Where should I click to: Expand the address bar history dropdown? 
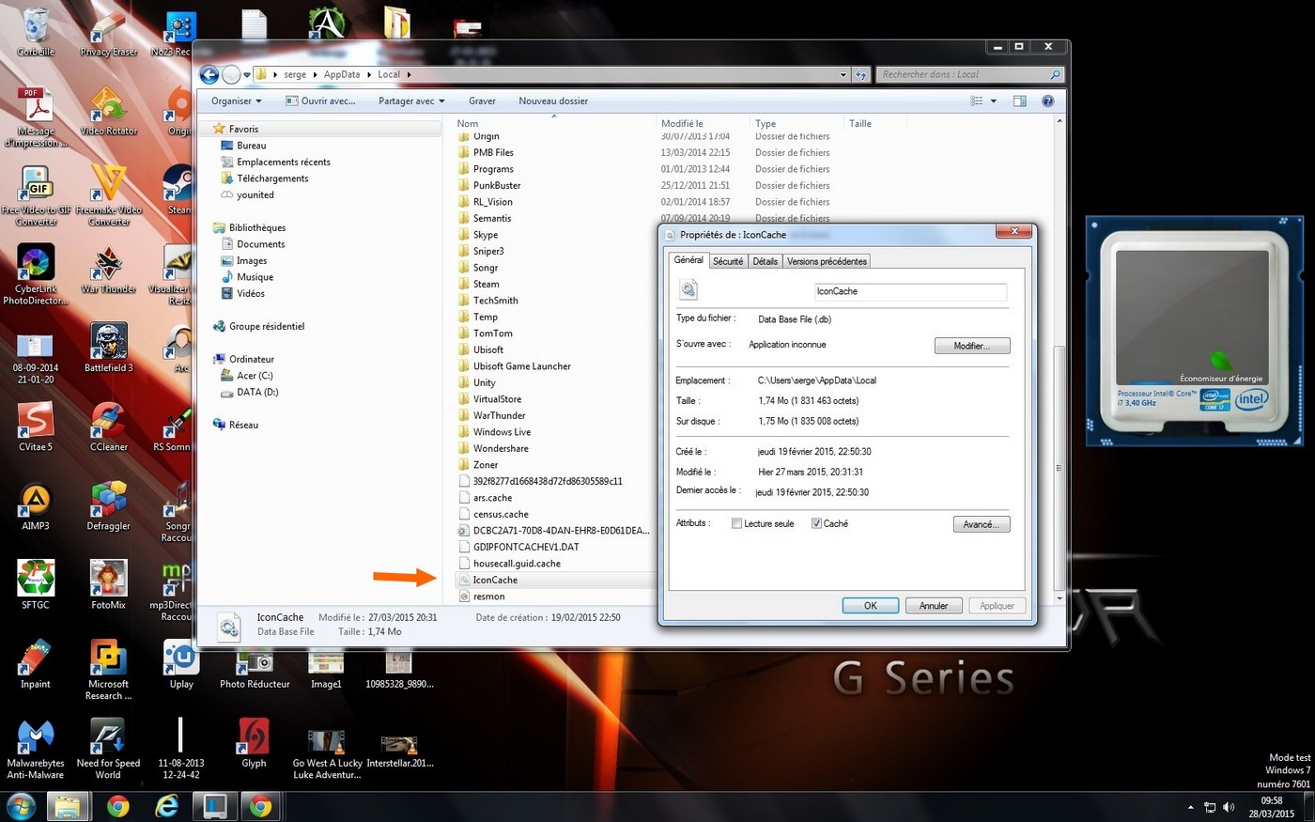coord(843,74)
